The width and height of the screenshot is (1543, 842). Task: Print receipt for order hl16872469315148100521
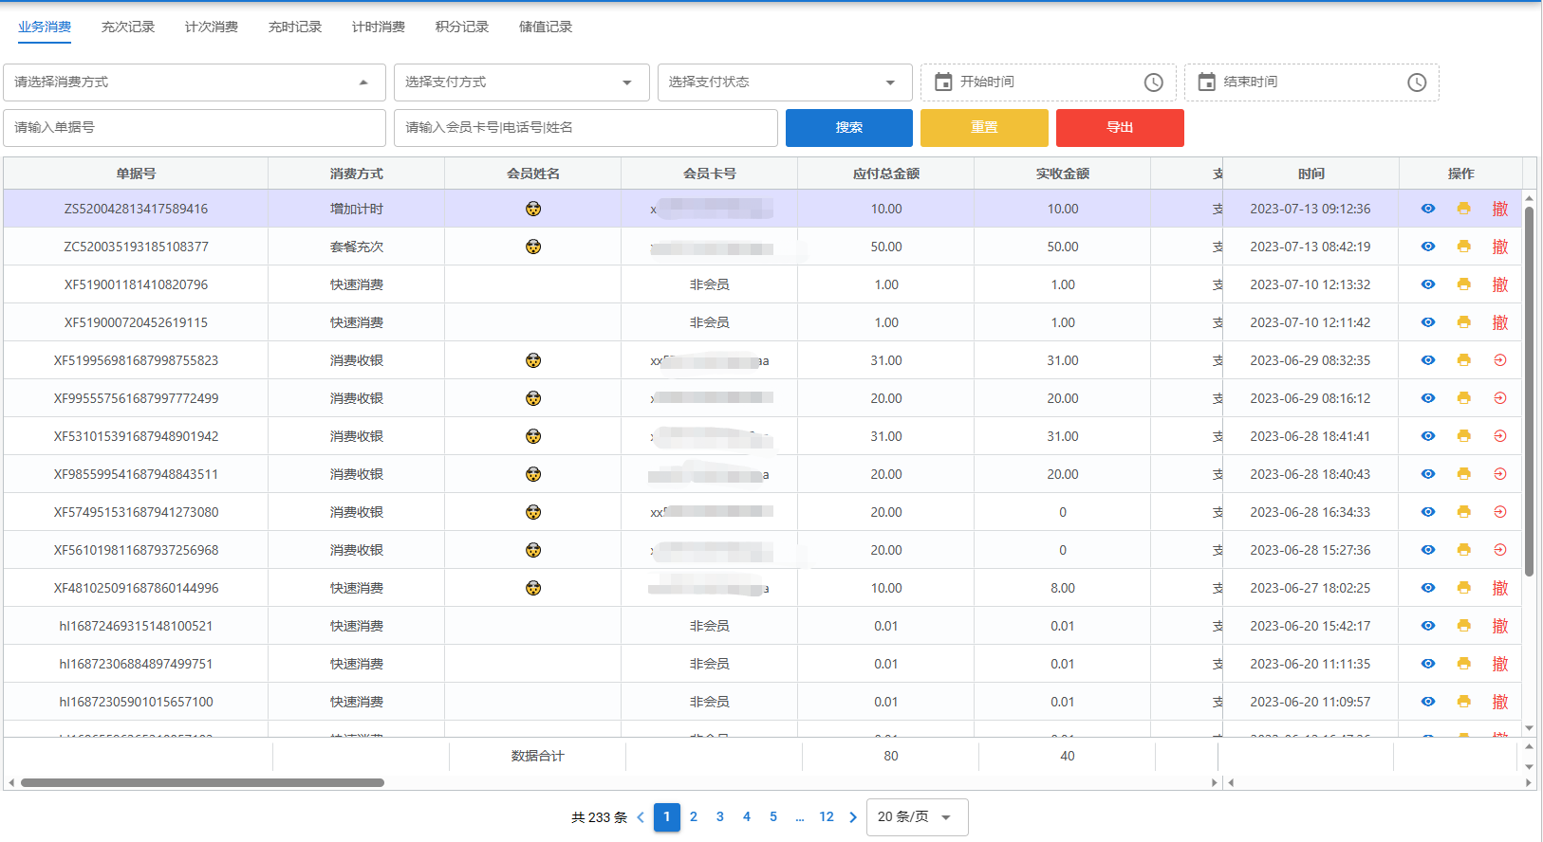tap(1464, 626)
